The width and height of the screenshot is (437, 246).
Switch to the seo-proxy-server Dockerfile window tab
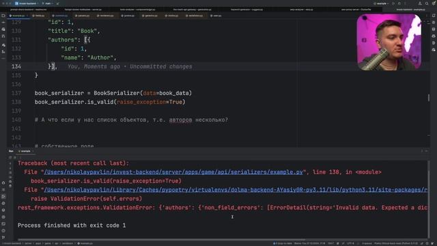356,10
